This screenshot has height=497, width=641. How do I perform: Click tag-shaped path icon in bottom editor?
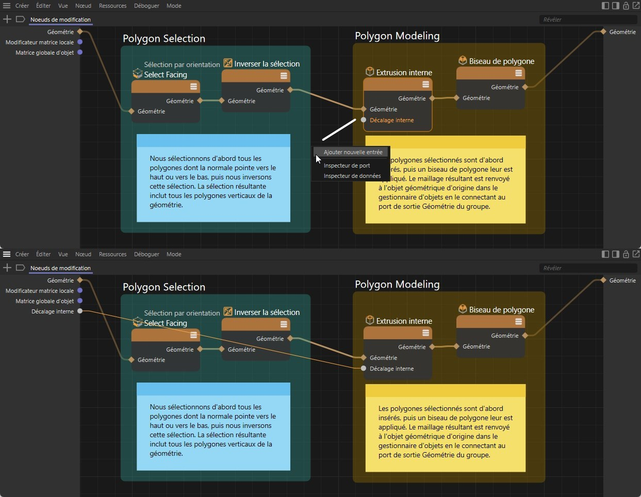pos(21,268)
